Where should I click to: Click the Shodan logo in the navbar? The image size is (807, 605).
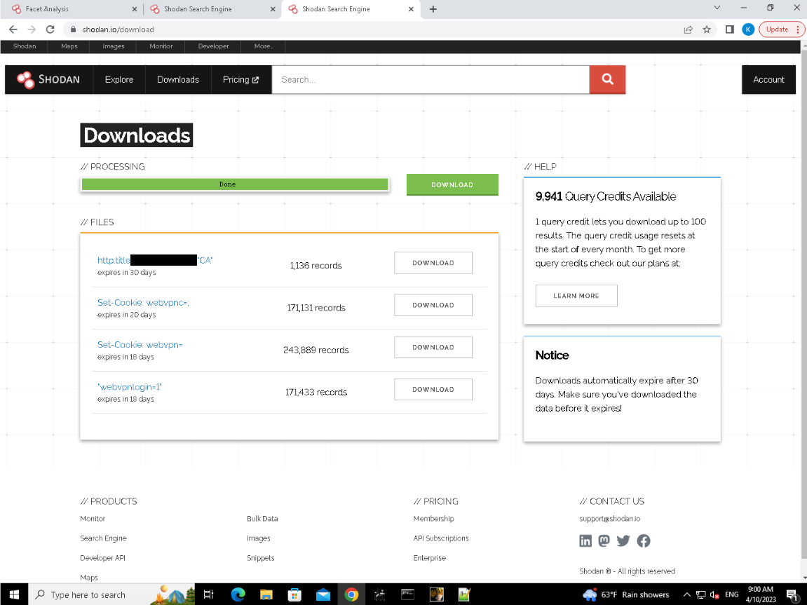coord(48,80)
